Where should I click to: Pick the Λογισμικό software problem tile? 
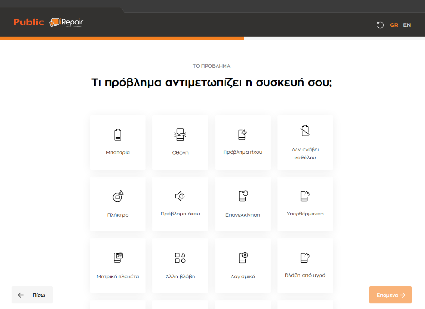[242, 265]
